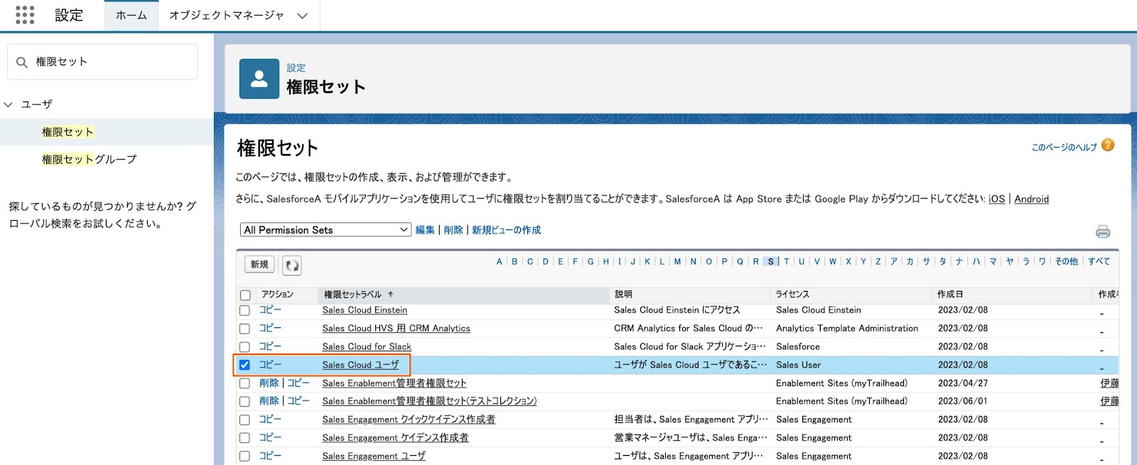Open the Sales Cloud ユーザ permission set
The width and height of the screenshot is (1137, 465).
pyautogui.click(x=360, y=365)
